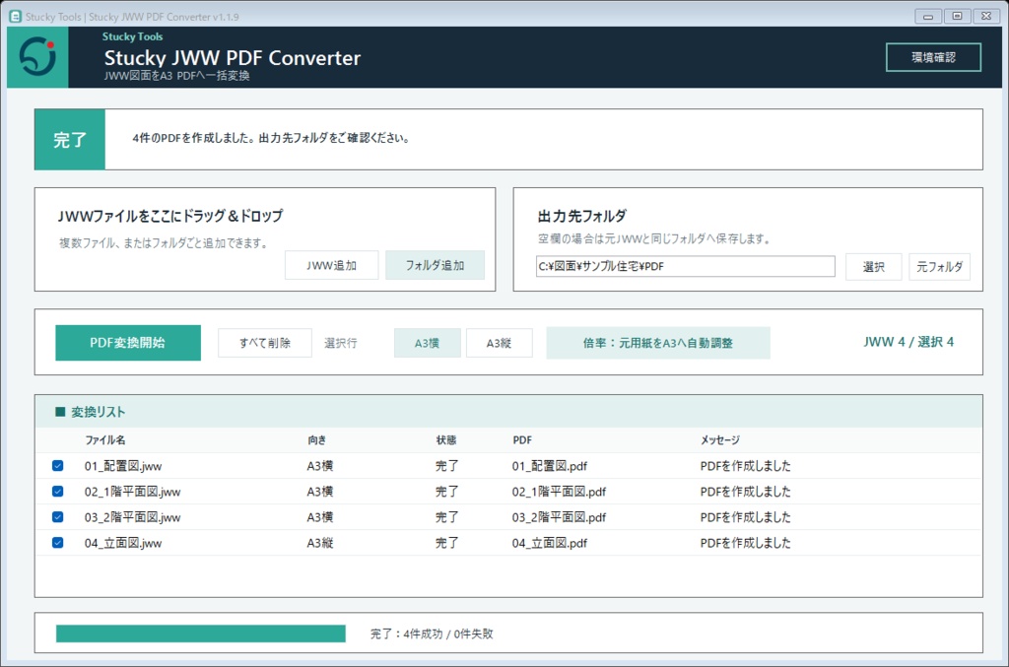
Task: Click 完了:4件成功 / 0件失敗 status text
Action: point(432,634)
